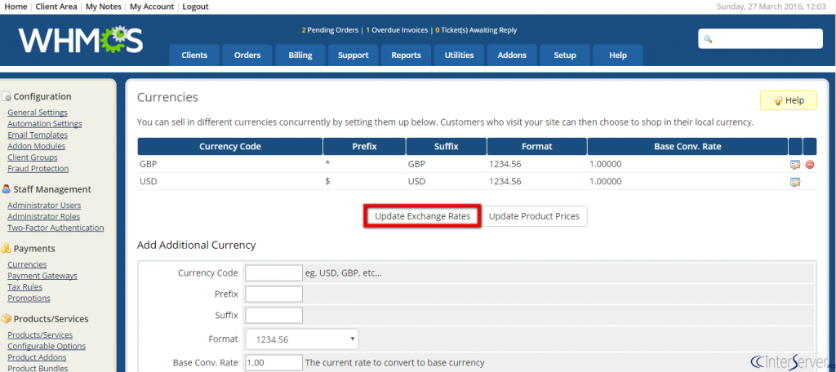Click Update Exchange Rates button
The height and width of the screenshot is (372, 836).
pyautogui.click(x=422, y=216)
